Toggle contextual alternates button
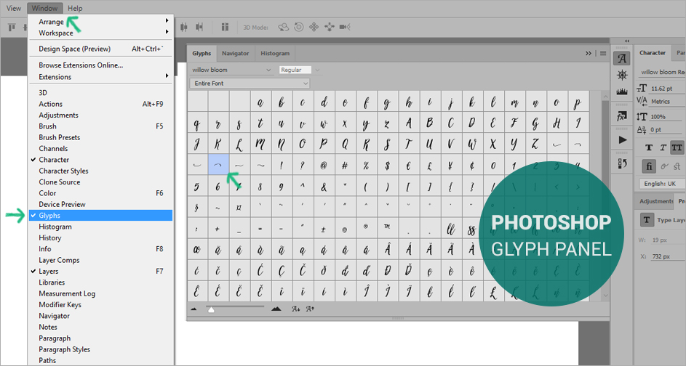The height and width of the screenshot is (366, 686). pos(664,166)
